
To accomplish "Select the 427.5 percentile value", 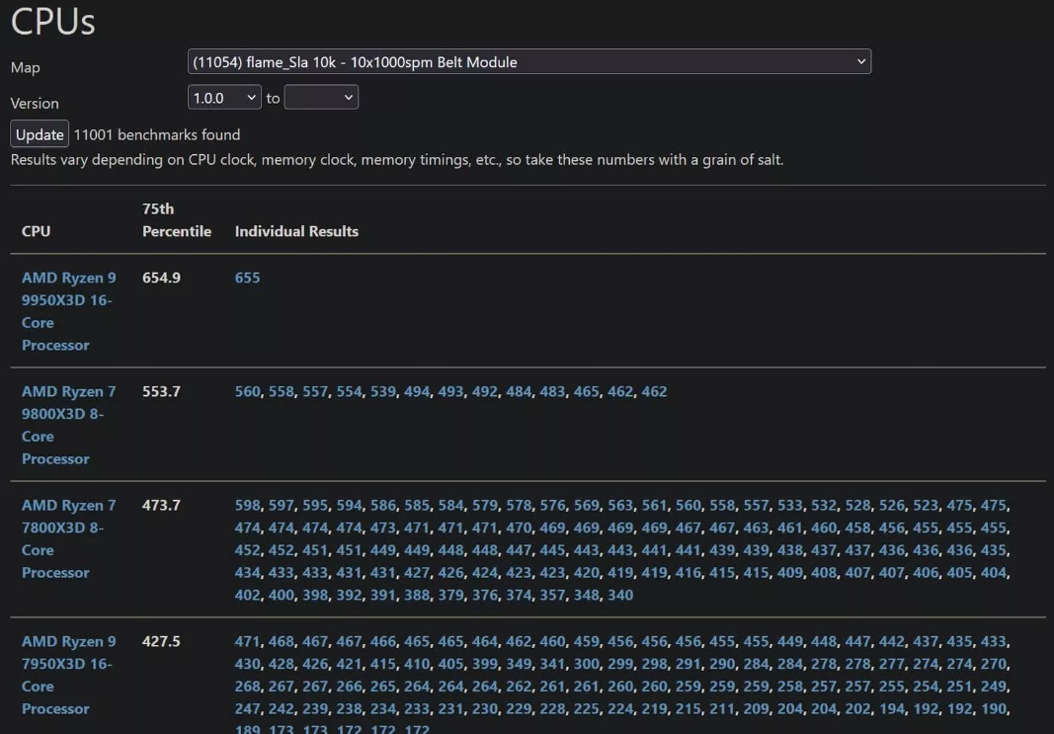I will 161,641.
